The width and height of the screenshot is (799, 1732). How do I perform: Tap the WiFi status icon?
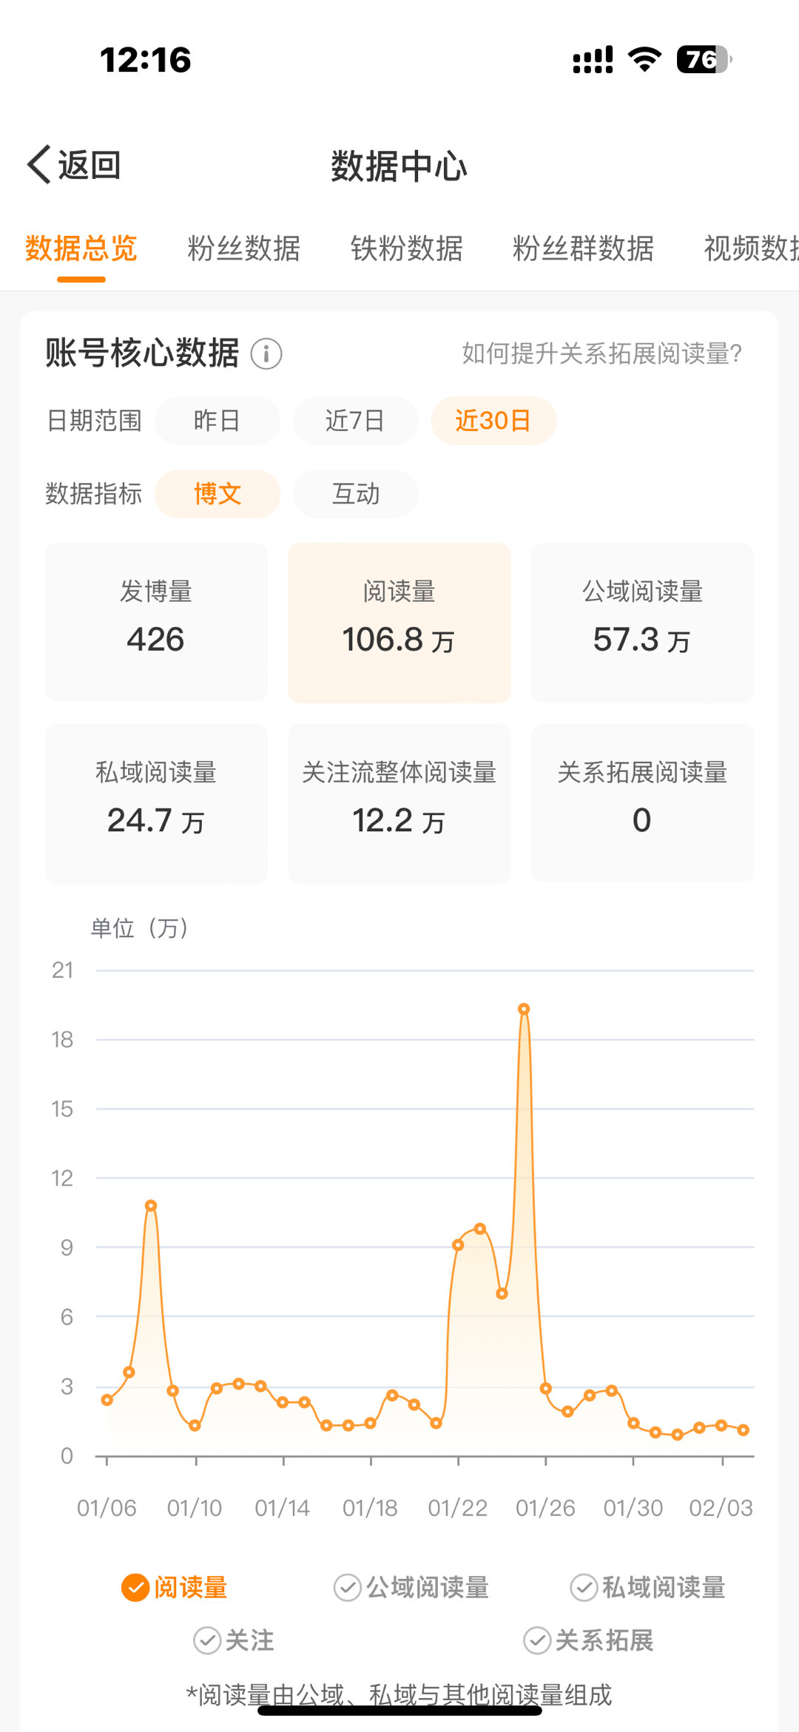pyautogui.click(x=644, y=59)
